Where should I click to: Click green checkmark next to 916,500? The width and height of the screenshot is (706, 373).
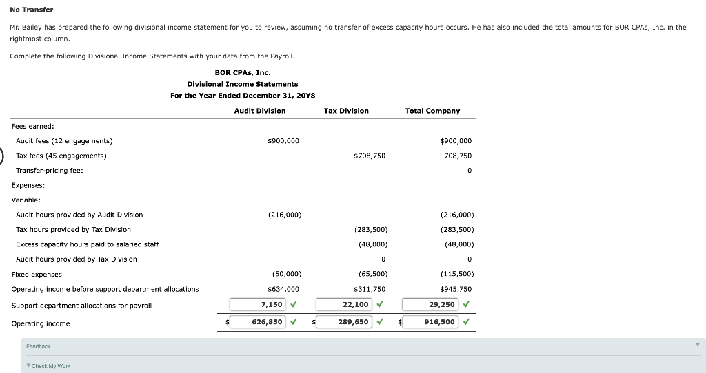[x=466, y=322]
